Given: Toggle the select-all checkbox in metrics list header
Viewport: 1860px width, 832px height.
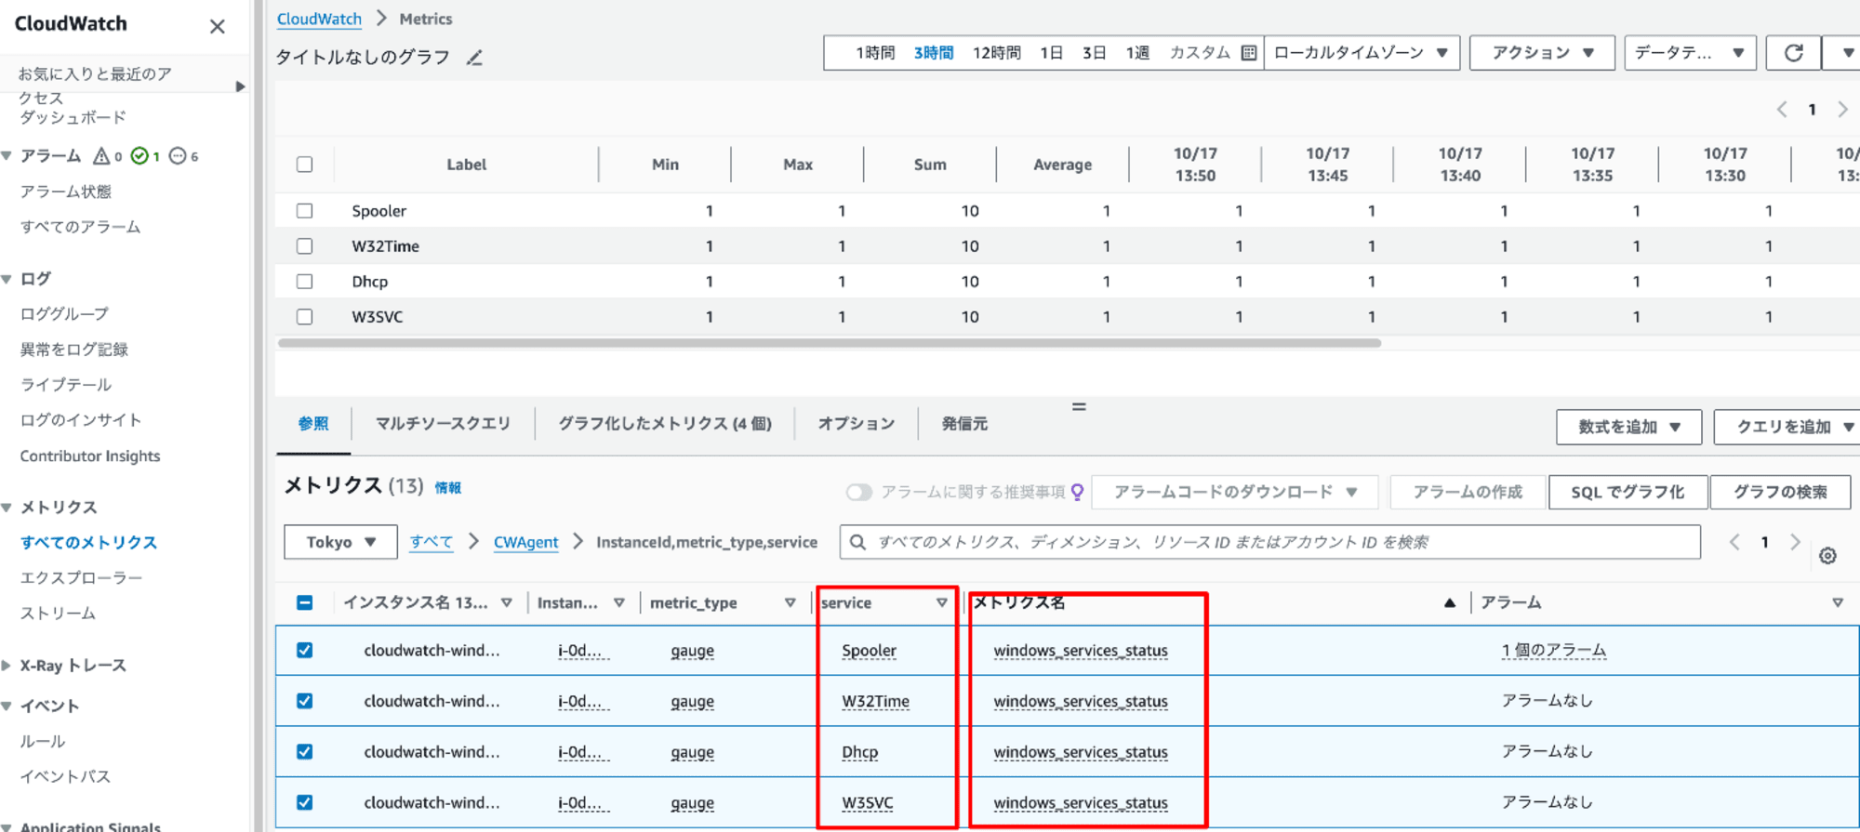Looking at the screenshot, I should 304,602.
